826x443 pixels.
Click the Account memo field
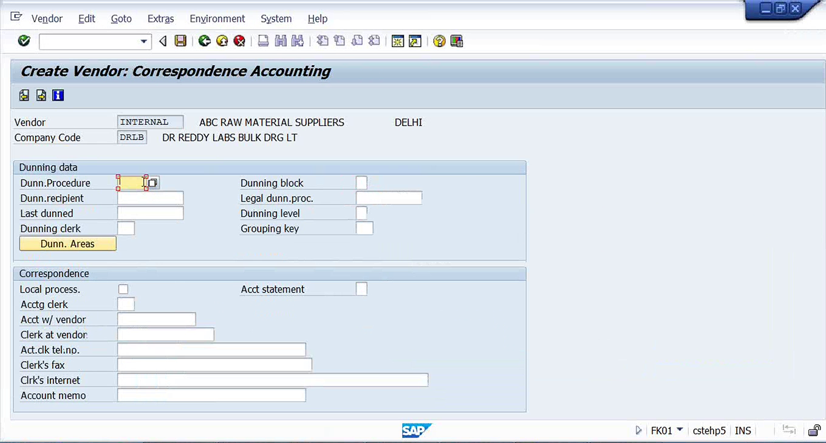[x=211, y=395]
